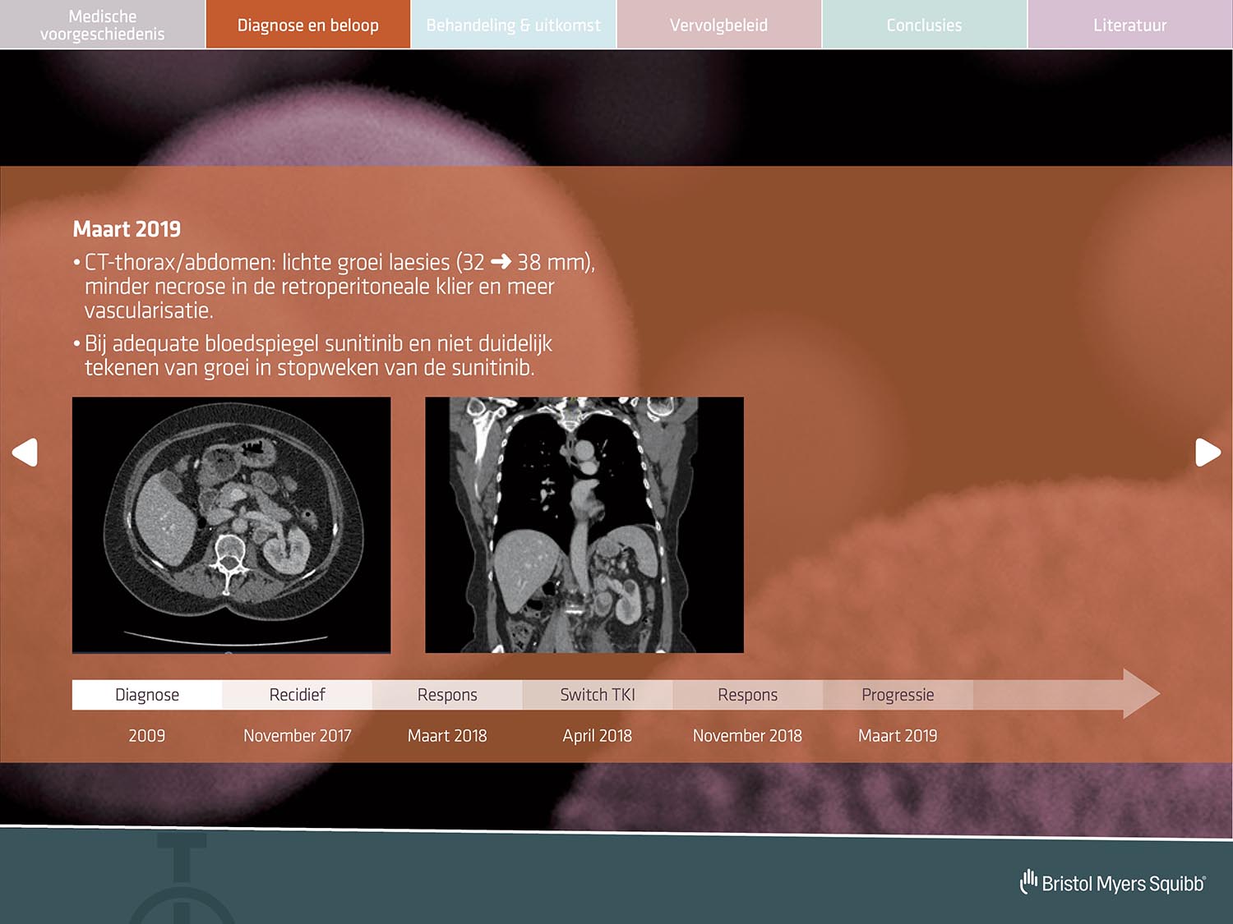Jump to the Progressie timeline step
The image size is (1233, 924).
(x=898, y=695)
